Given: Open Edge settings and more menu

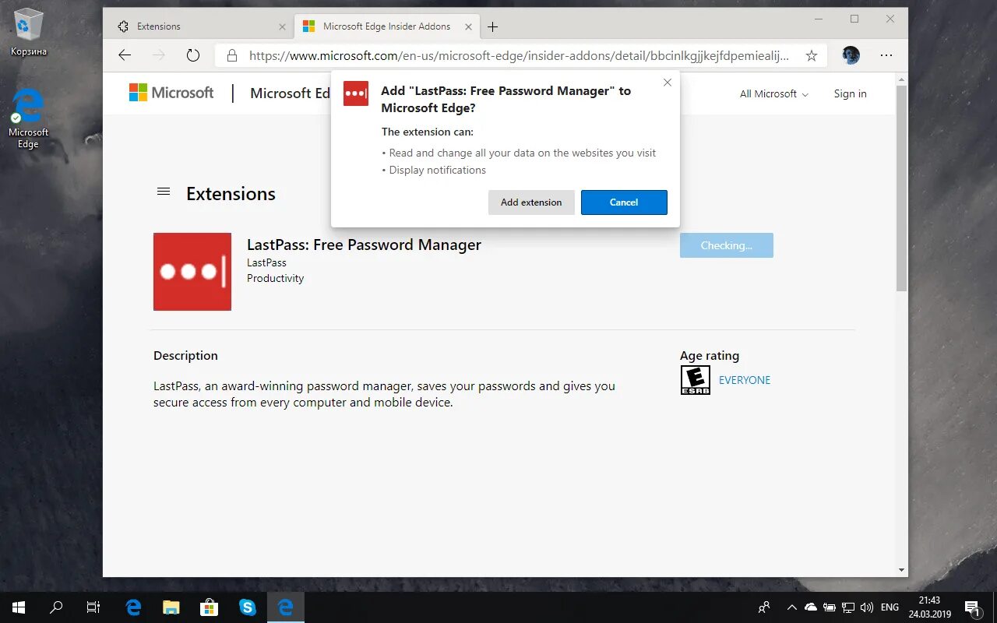Looking at the screenshot, I should 886,55.
